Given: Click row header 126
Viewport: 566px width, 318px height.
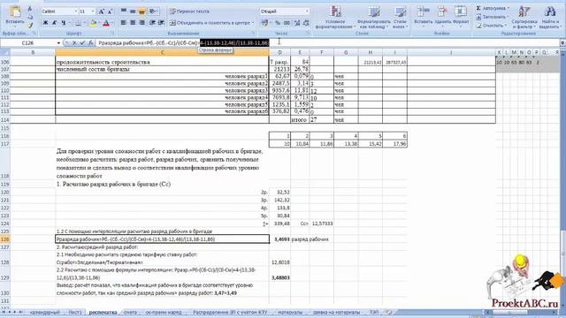Looking at the screenshot, I should pos(5,239).
